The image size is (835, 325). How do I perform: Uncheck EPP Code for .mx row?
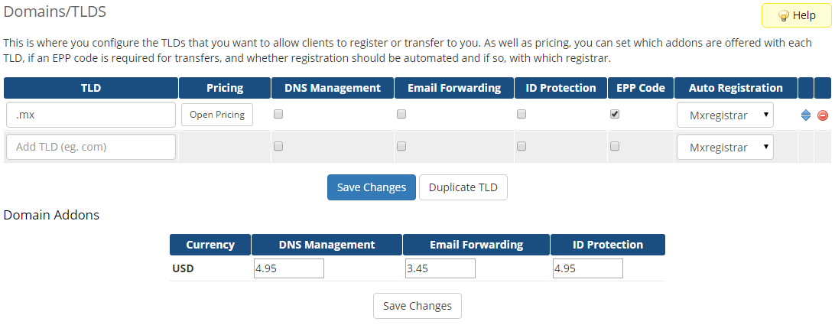(x=615, y=114)
